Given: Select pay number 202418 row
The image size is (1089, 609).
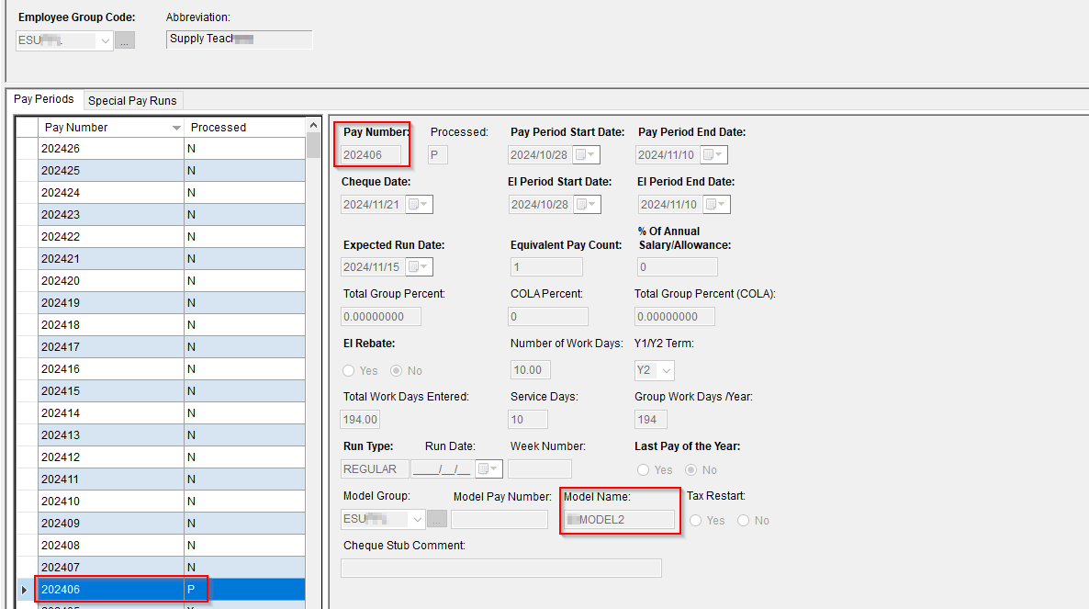Looking at the screenshot, I should tap(172, 325).
